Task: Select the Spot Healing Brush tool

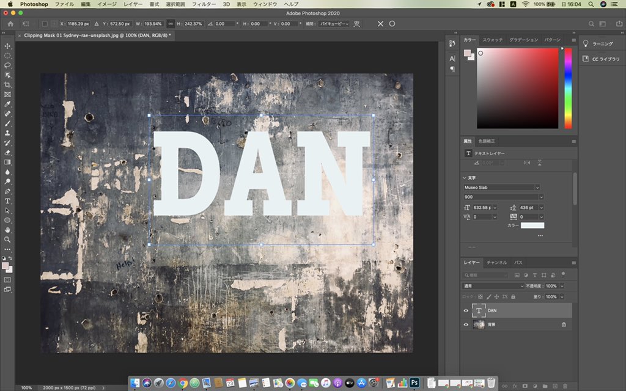Action: [x=7, y=114]
